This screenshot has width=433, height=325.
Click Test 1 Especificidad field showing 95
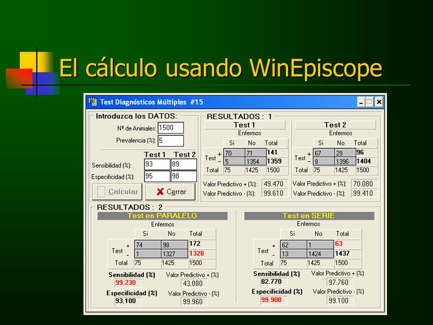click(x=157, y=176)
